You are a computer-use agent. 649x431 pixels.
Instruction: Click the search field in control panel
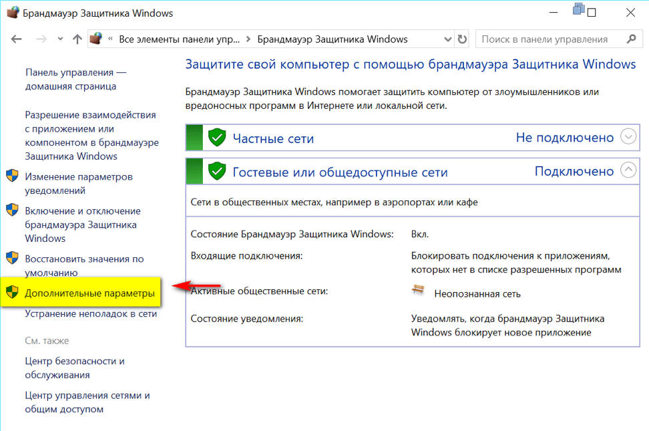559,39
